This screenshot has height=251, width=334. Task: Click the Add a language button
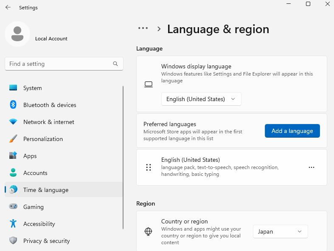[292, 131]
